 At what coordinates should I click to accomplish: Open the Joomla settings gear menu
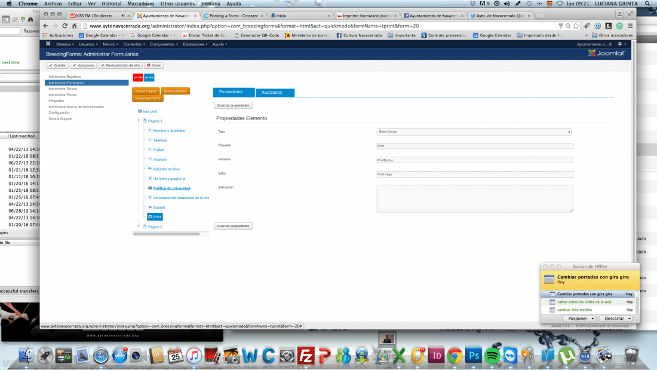point(622,44)
